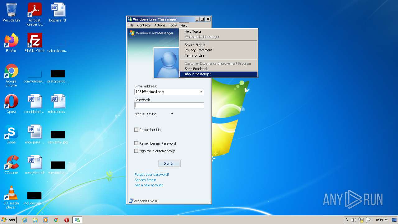This screenshot has width=398, height=224.
Task: Select About Messenger menu item
Action: [219, 74]
